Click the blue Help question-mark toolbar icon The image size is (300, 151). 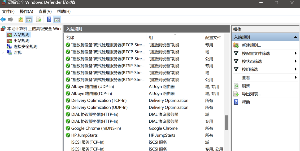tap(49, 19)
